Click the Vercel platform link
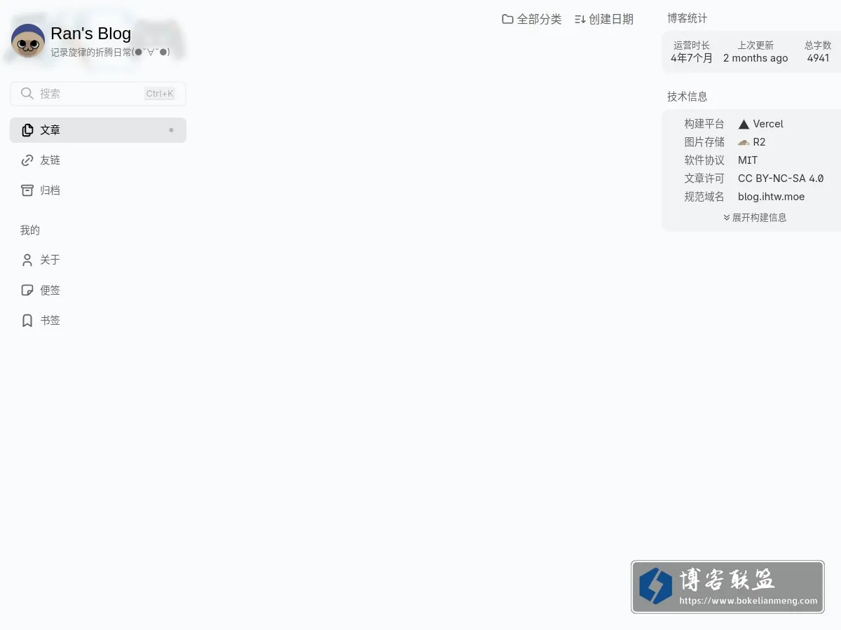Image resolution: width=841 pixels, height=630 pixels. (760, 124)
